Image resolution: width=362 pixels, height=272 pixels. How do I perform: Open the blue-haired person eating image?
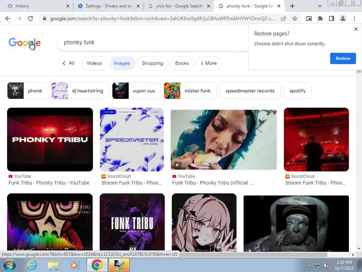(224, 140)
